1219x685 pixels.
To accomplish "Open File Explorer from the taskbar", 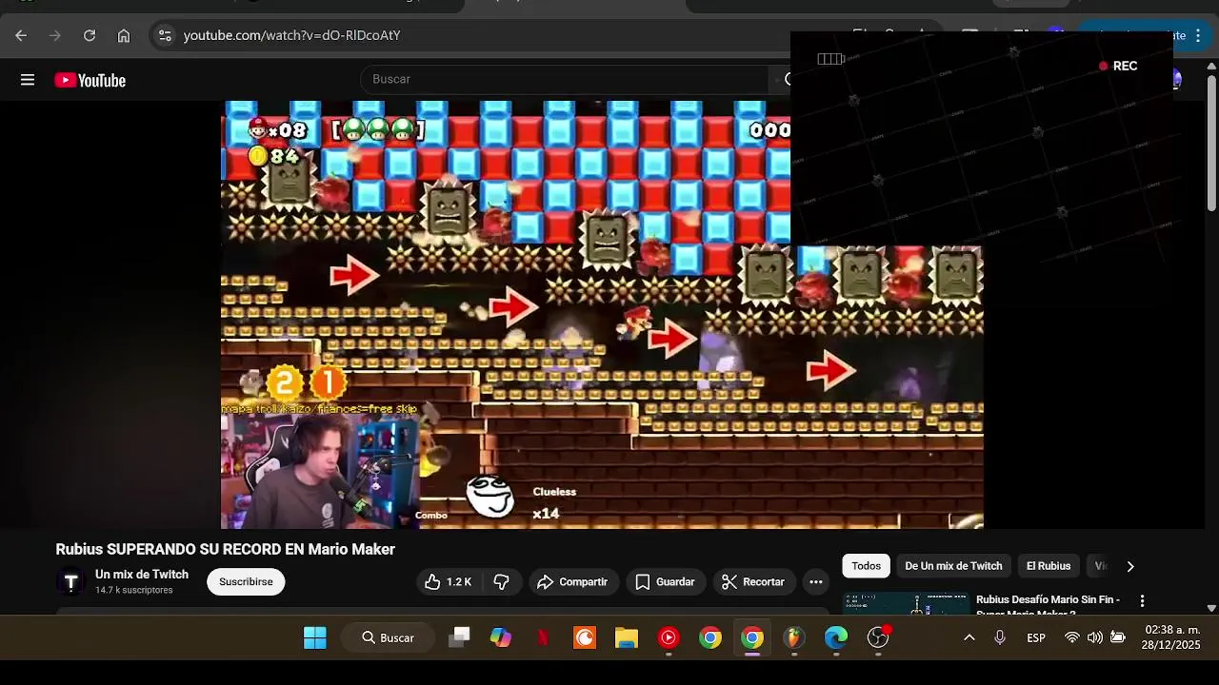I will point(627,637).
